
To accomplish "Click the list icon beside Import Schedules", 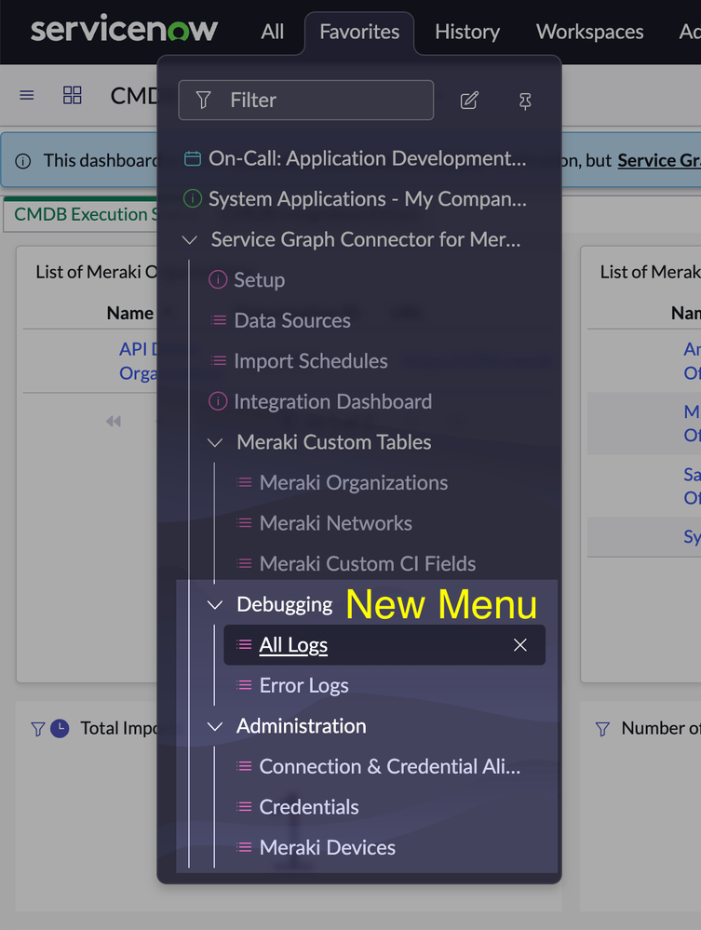I will click(219, 360).
